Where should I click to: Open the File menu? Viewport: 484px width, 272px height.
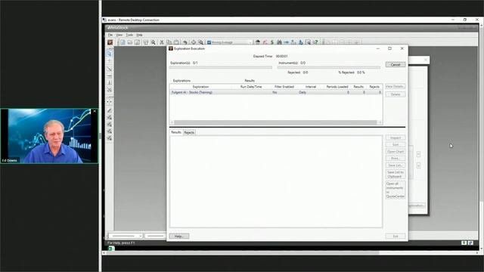(110, 35)
